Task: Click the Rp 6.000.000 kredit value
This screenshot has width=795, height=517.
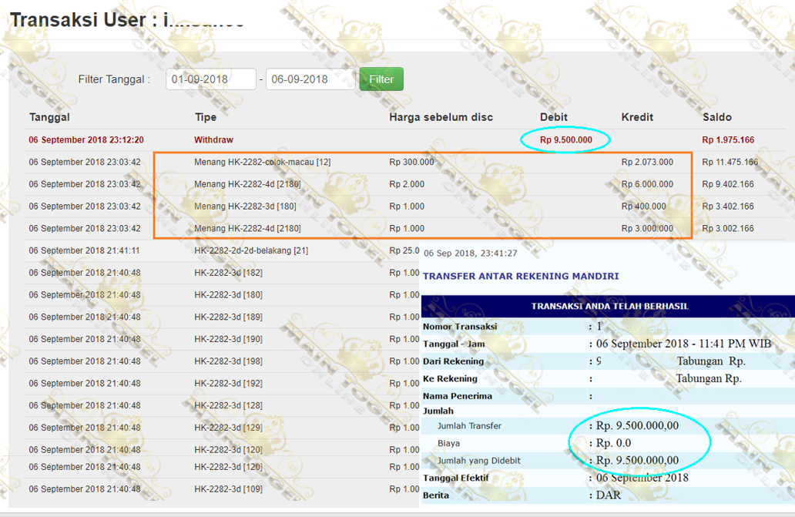Action: tap(647, 185)
